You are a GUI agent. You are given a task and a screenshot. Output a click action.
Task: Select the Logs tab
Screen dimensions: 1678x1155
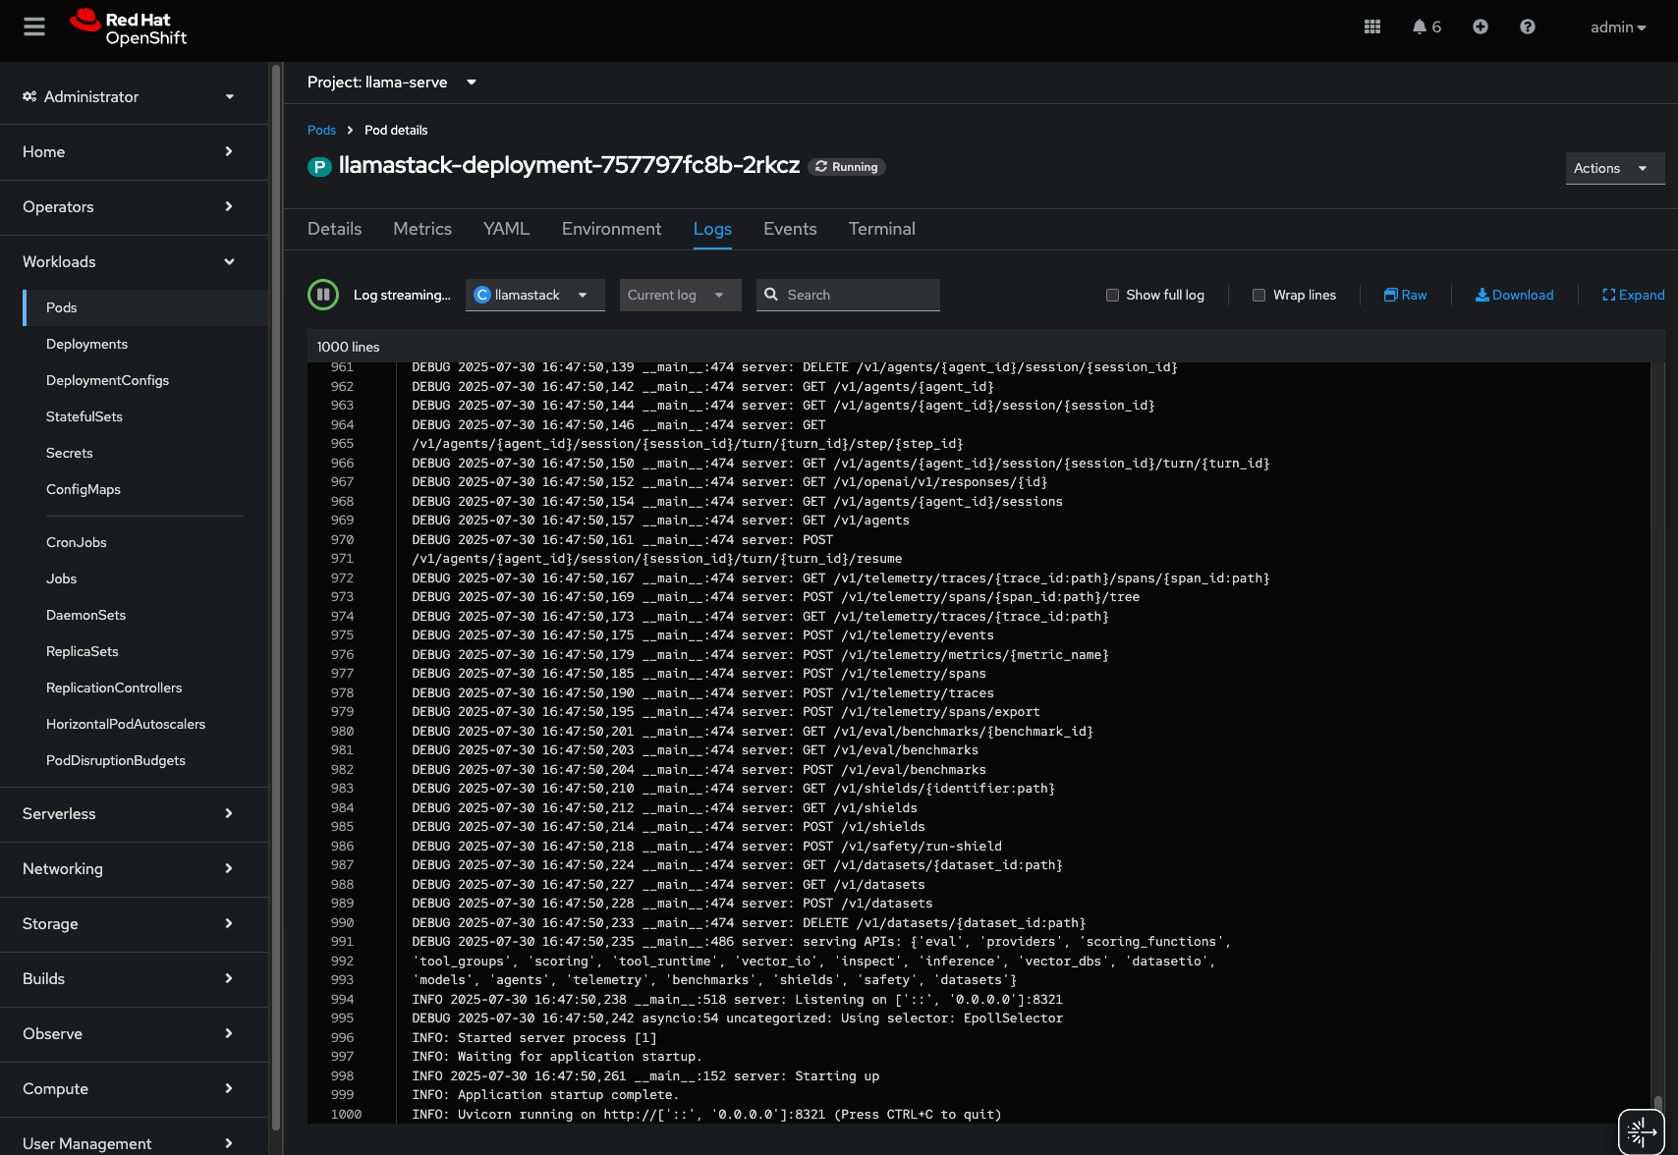[x=712, y=229]
